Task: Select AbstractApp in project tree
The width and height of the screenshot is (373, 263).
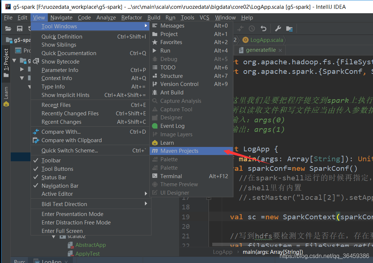Action: tap(90, 245)
